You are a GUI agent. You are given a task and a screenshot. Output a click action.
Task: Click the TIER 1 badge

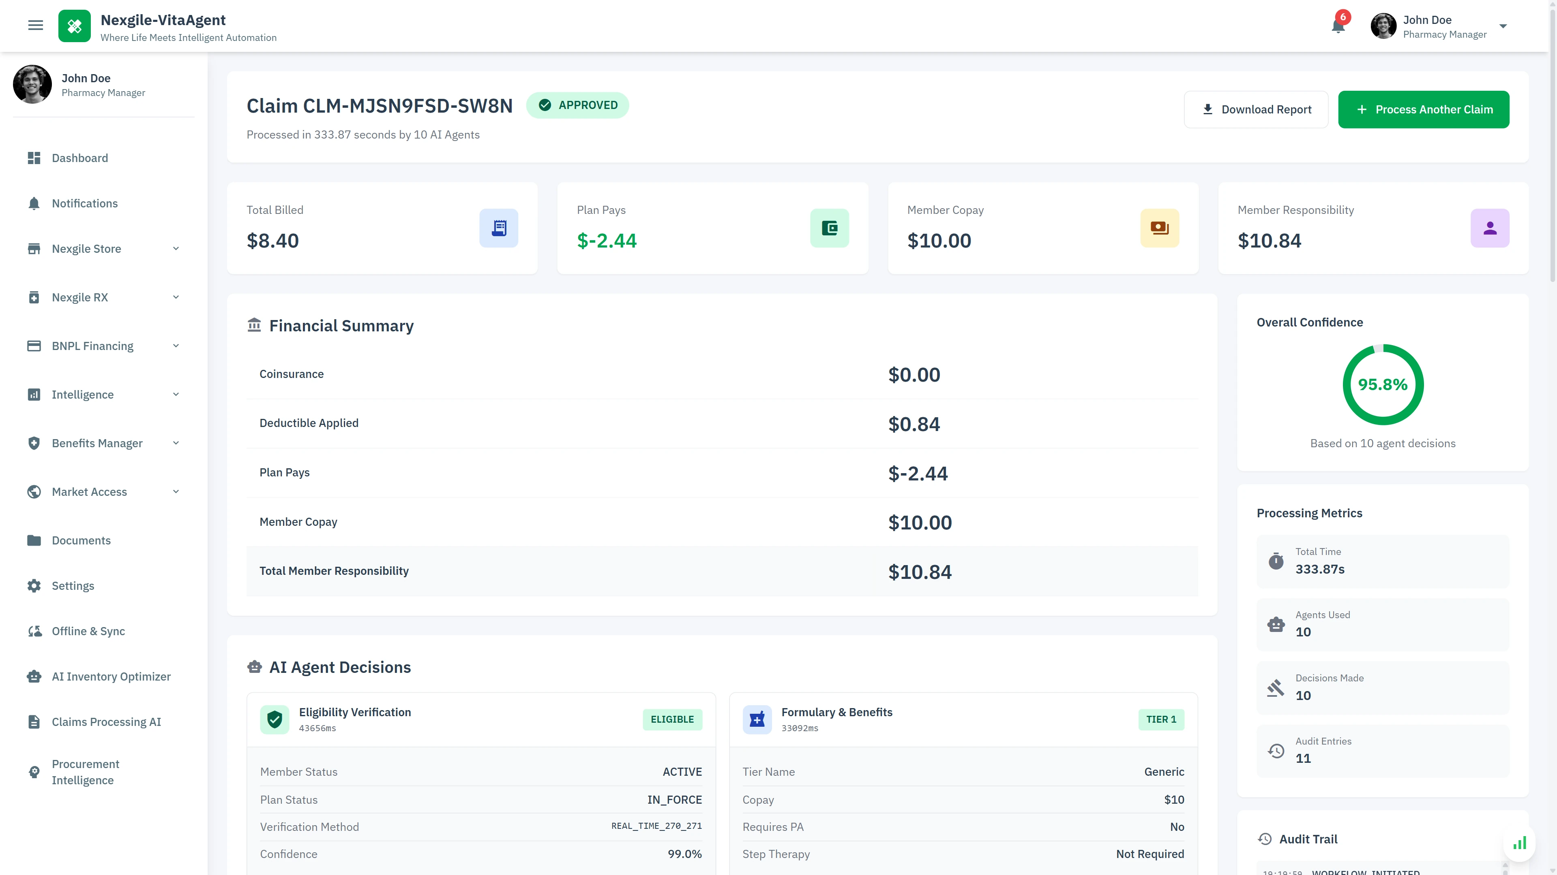coord(1161,719)
